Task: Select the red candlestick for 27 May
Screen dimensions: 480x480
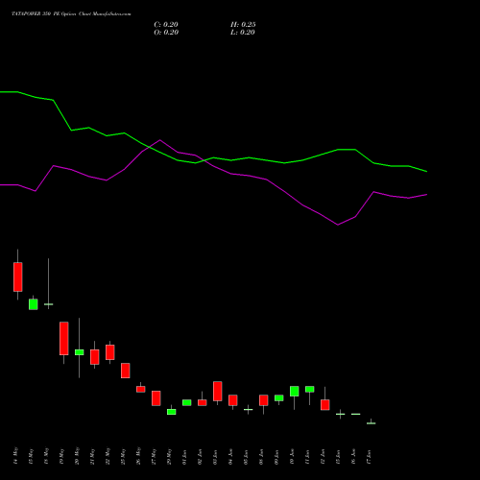Action: click(x=156, y=398)
